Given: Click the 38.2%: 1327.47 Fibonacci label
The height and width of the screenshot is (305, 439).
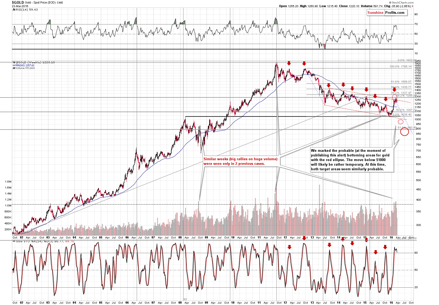Looking at the screenshot, I should coord(401,93).
